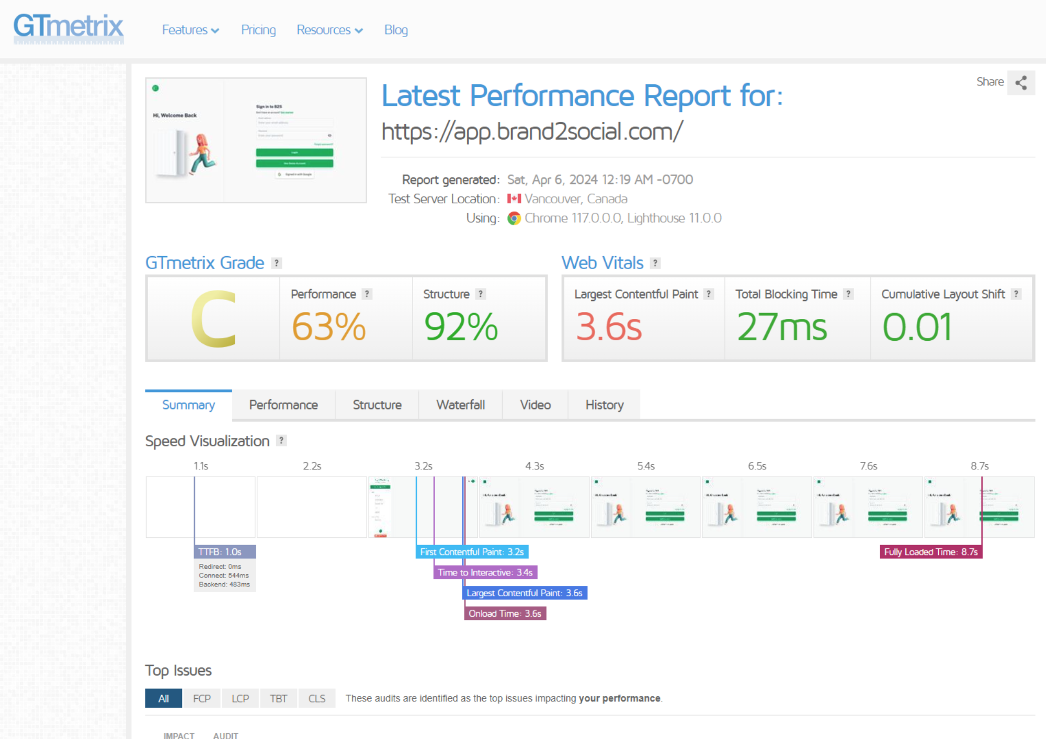Screen dimensions: 1046x739
Task: Open Performance score help icon
Action: (367, 294)
